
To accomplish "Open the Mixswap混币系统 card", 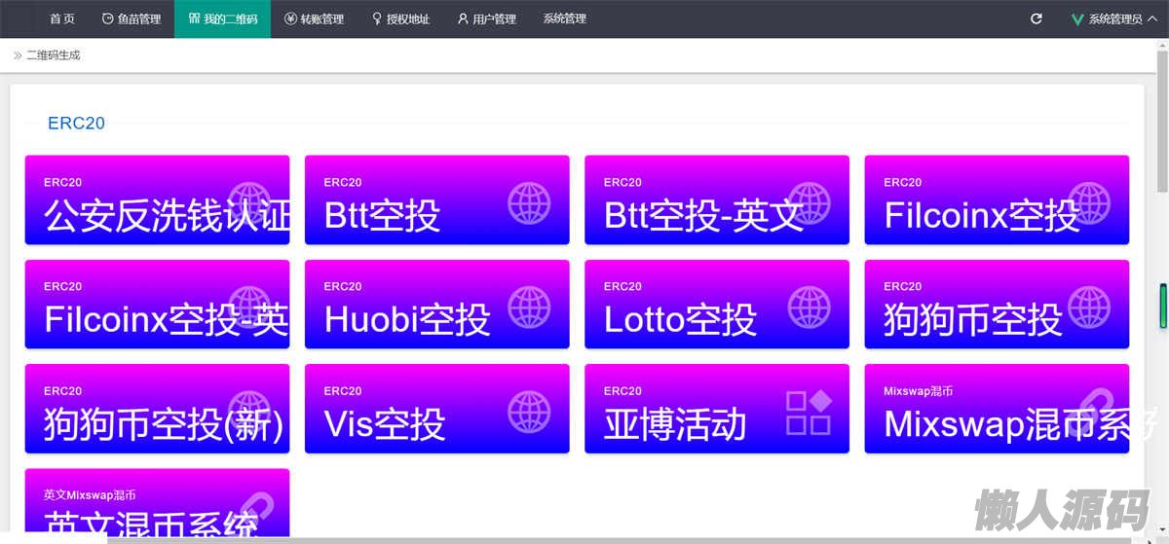I will pos(997,408).
